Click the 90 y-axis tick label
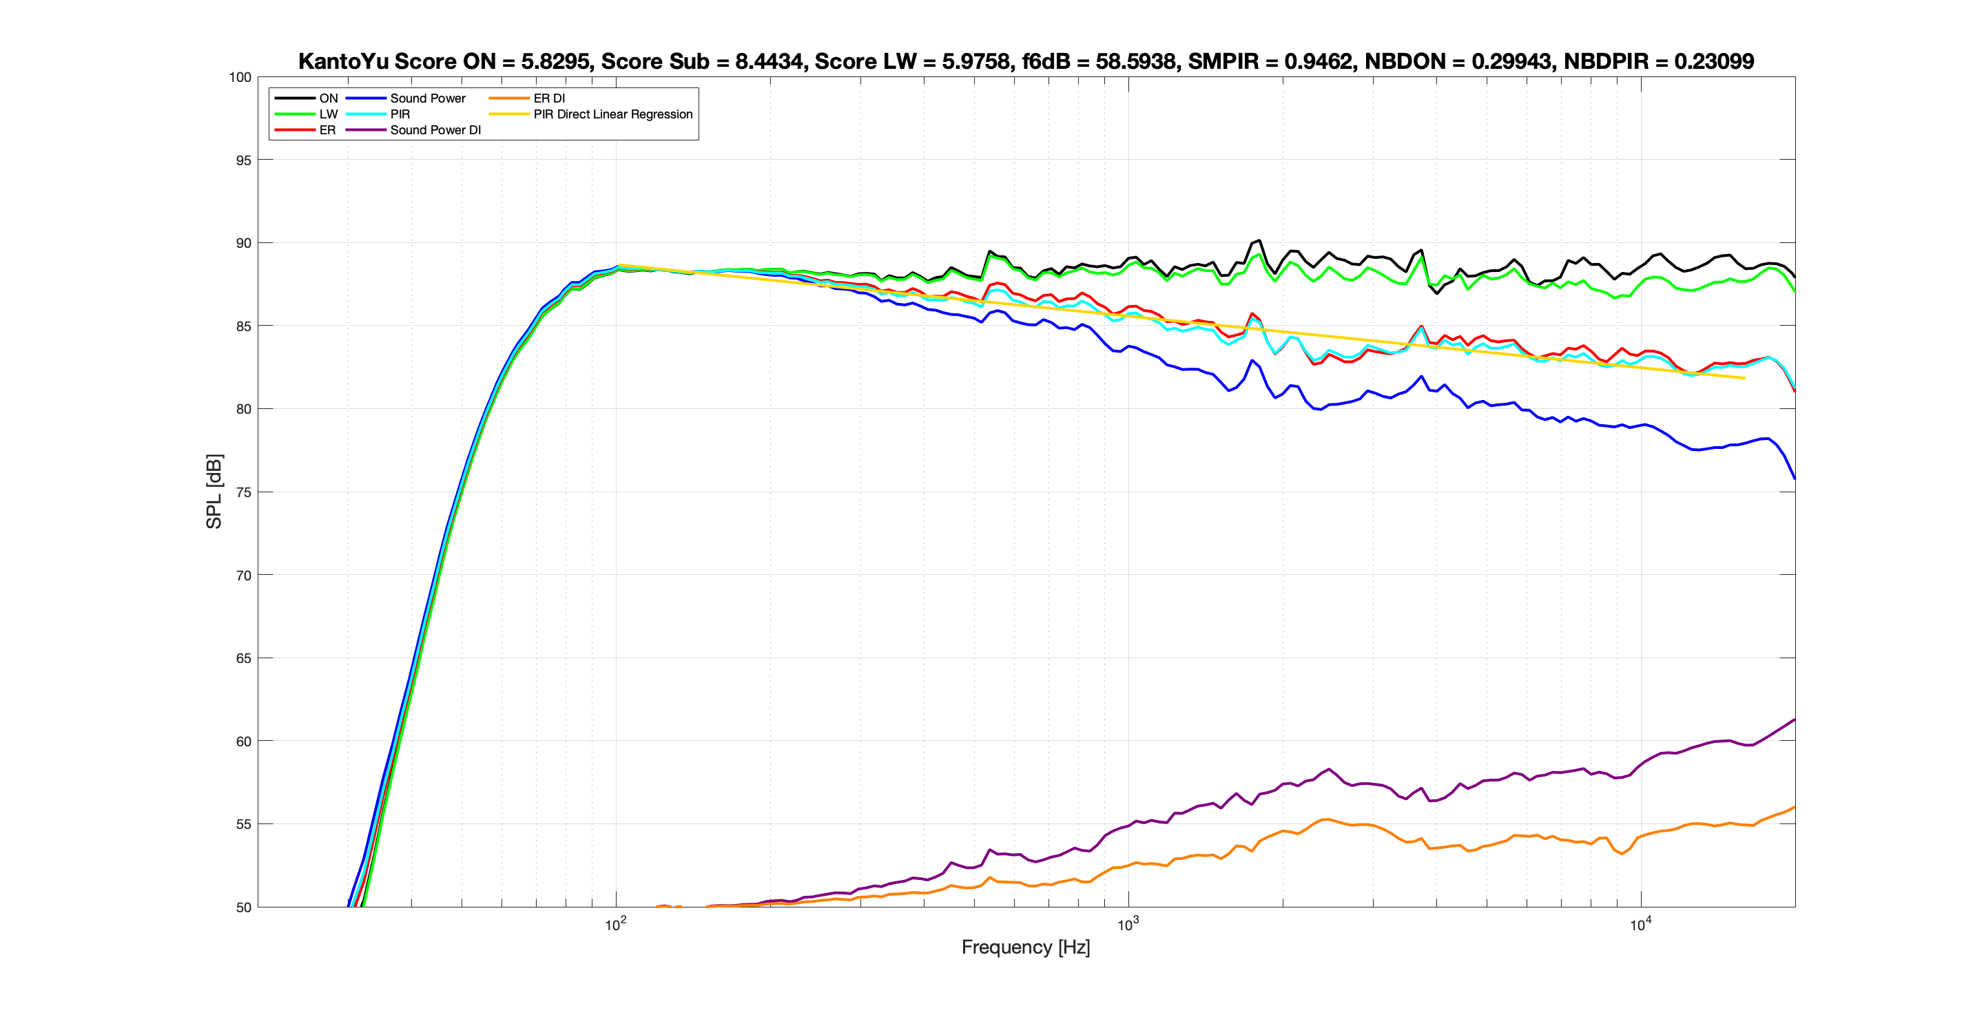 point(243,243)
